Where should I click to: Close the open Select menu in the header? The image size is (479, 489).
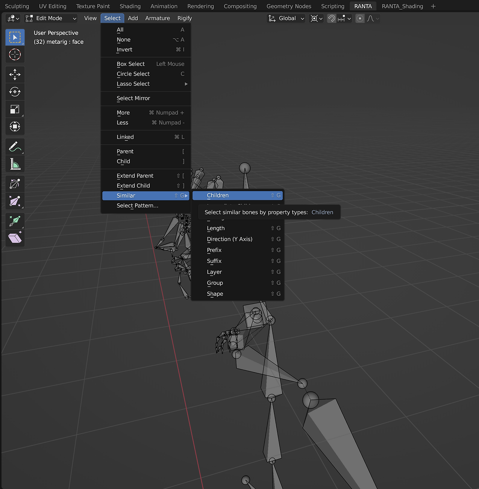coord(112,18)
